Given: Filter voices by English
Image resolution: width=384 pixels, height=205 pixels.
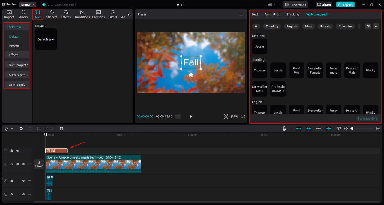Looking at the screenshot, I should [292, 26].
